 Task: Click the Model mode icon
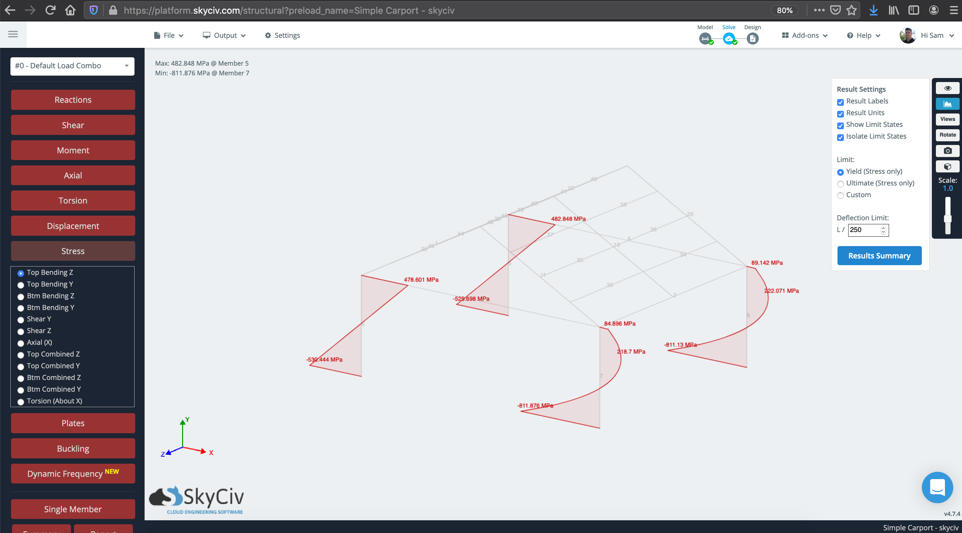tap(705, 38)
